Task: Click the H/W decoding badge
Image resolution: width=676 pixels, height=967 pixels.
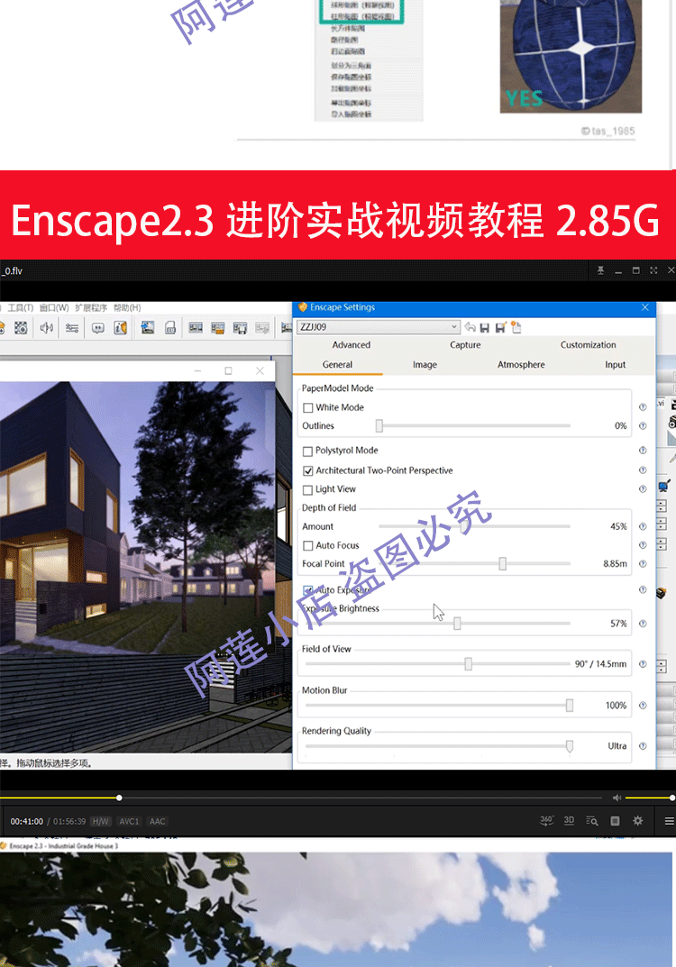Action: click(x=101, y=821)
